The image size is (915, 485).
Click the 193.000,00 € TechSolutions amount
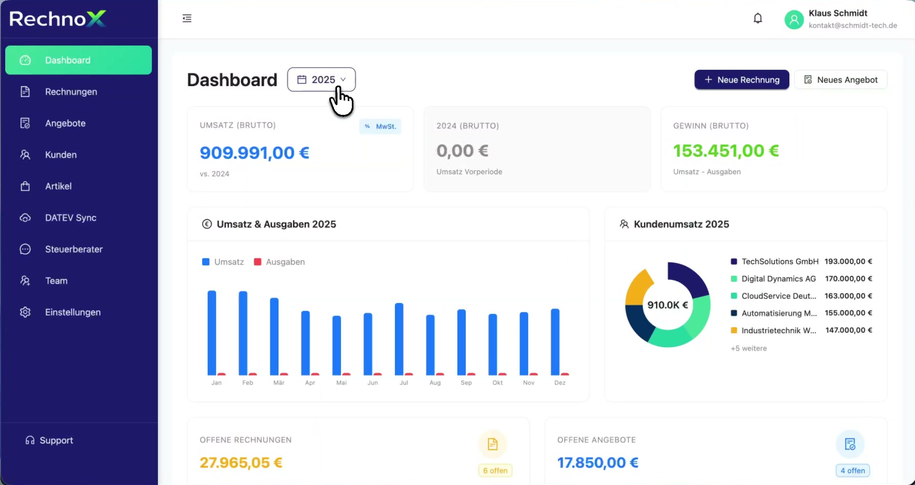point(848,261)
